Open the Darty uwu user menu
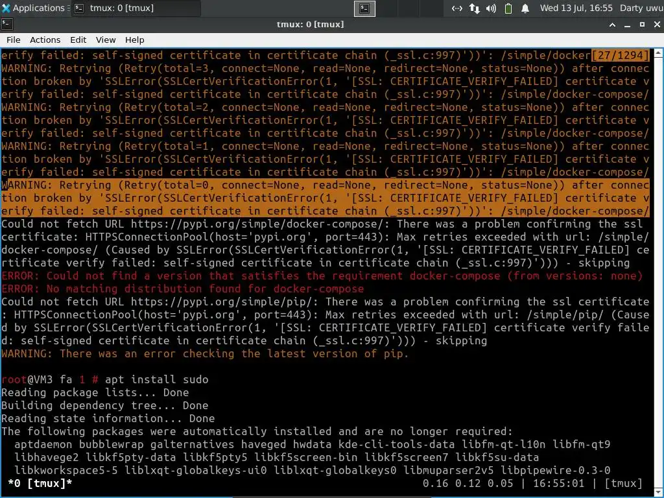 pyautogui.click(x=641, y=8)
